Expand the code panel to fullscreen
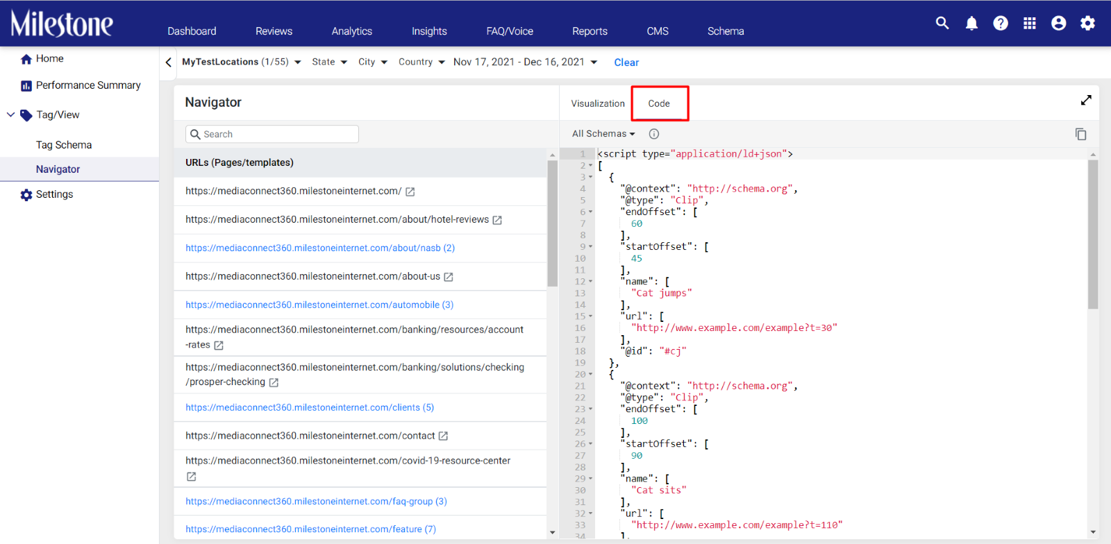The width and height of the screenshot is (1111, 544). (1086, 101)
